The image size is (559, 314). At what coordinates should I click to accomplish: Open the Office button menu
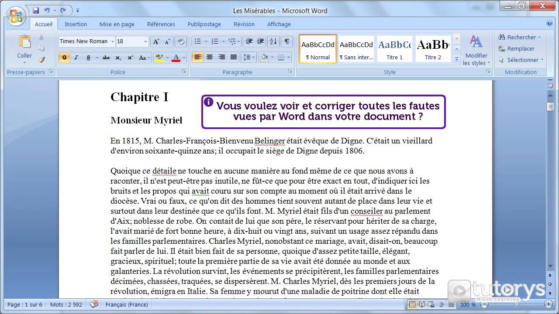16,16
